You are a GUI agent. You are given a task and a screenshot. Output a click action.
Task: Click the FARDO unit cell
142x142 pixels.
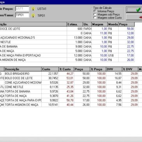coord(87,29)
